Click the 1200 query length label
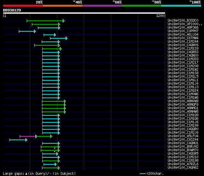 point(160,16)
